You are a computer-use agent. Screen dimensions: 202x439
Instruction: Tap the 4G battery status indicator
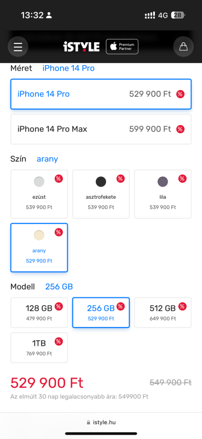coord(177,15)
